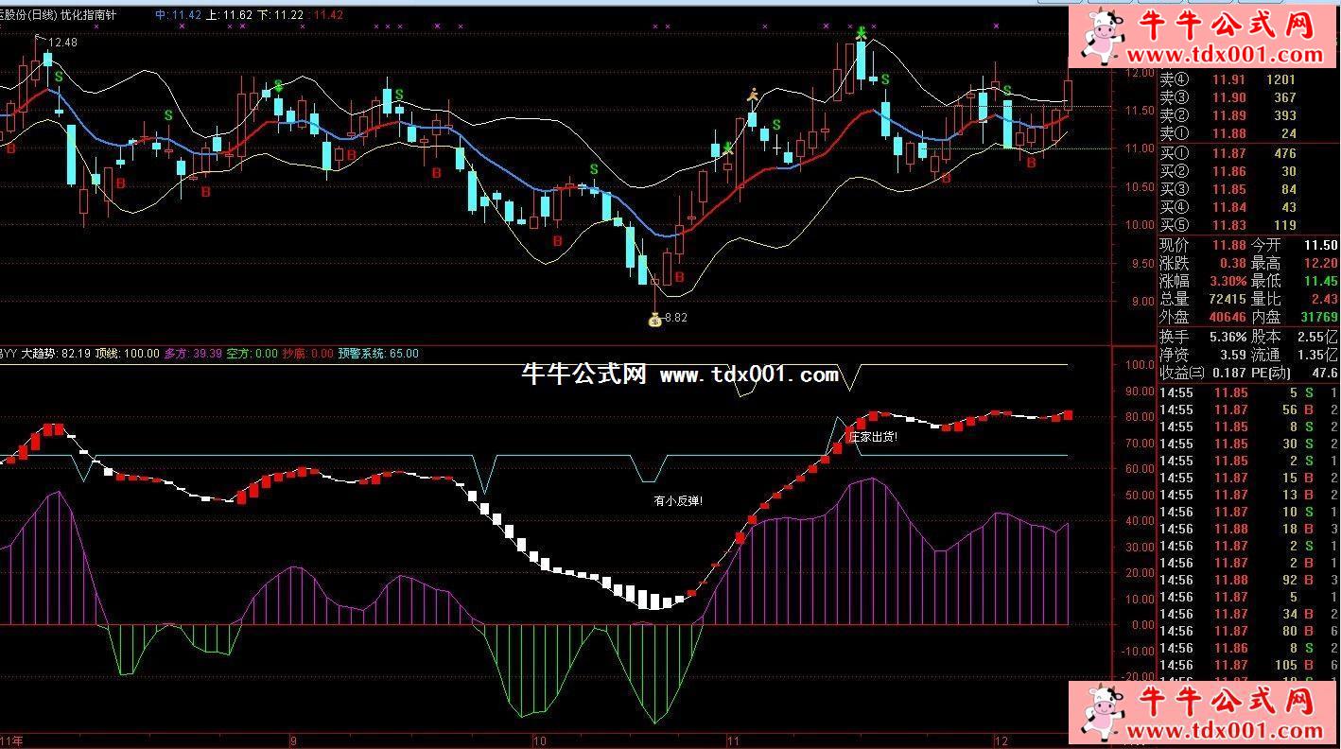Click the center 牛牛公式网 watermark text
The width and height of the screenshot is (1341, 749).
pyautogui.click(x=583, y=375)
